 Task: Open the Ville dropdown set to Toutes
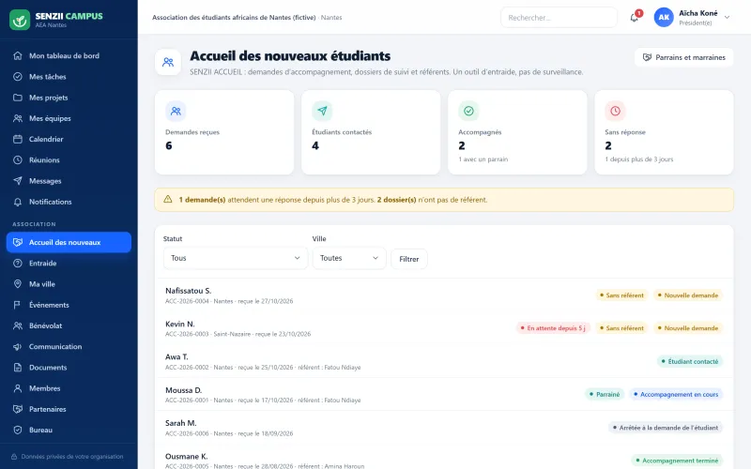coord(349,258)
